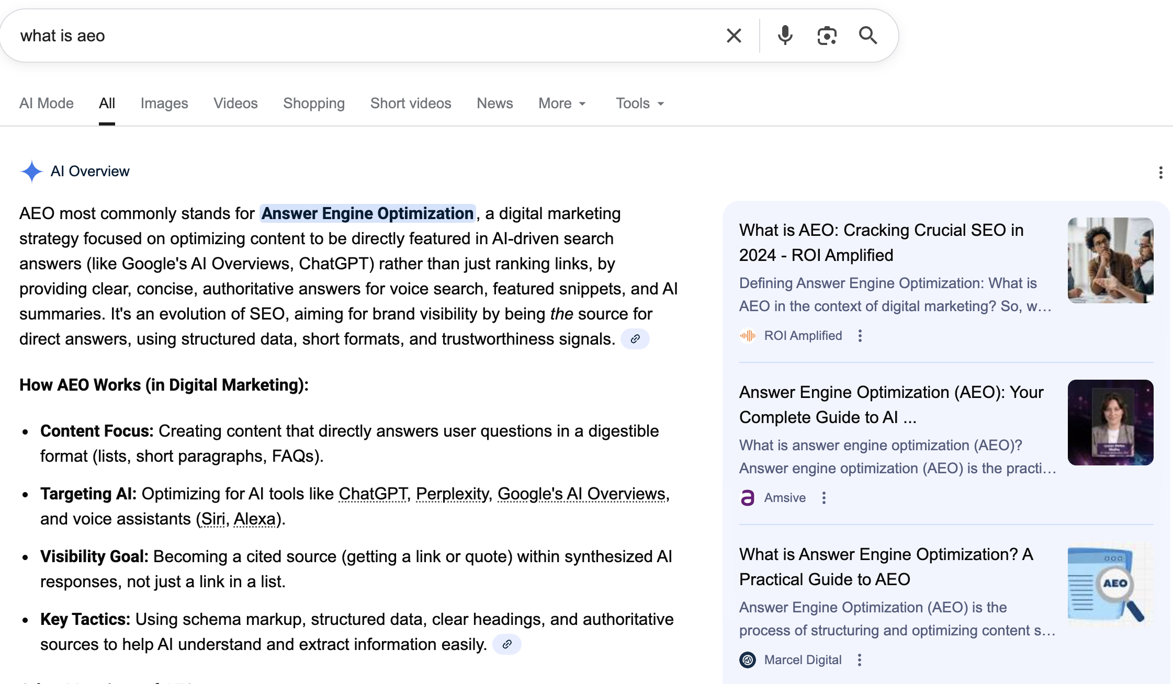Click the ROI Amplified article thumbnail

pyautogui.click(x=1110, y=260)
